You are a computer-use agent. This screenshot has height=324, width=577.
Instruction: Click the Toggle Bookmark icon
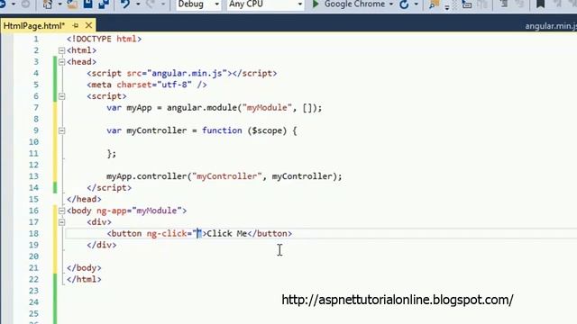[x=540, y=4]
